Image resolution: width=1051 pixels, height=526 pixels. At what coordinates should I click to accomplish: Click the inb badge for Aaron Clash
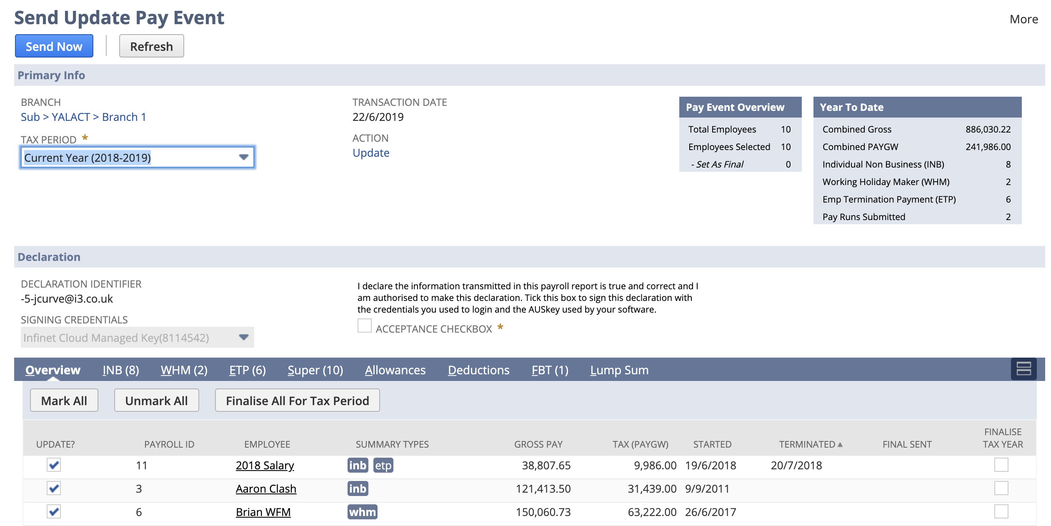coord(358,488)
